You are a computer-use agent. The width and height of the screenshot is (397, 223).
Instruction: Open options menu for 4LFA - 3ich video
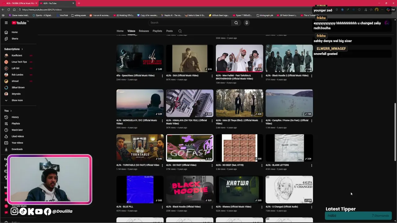212,76
